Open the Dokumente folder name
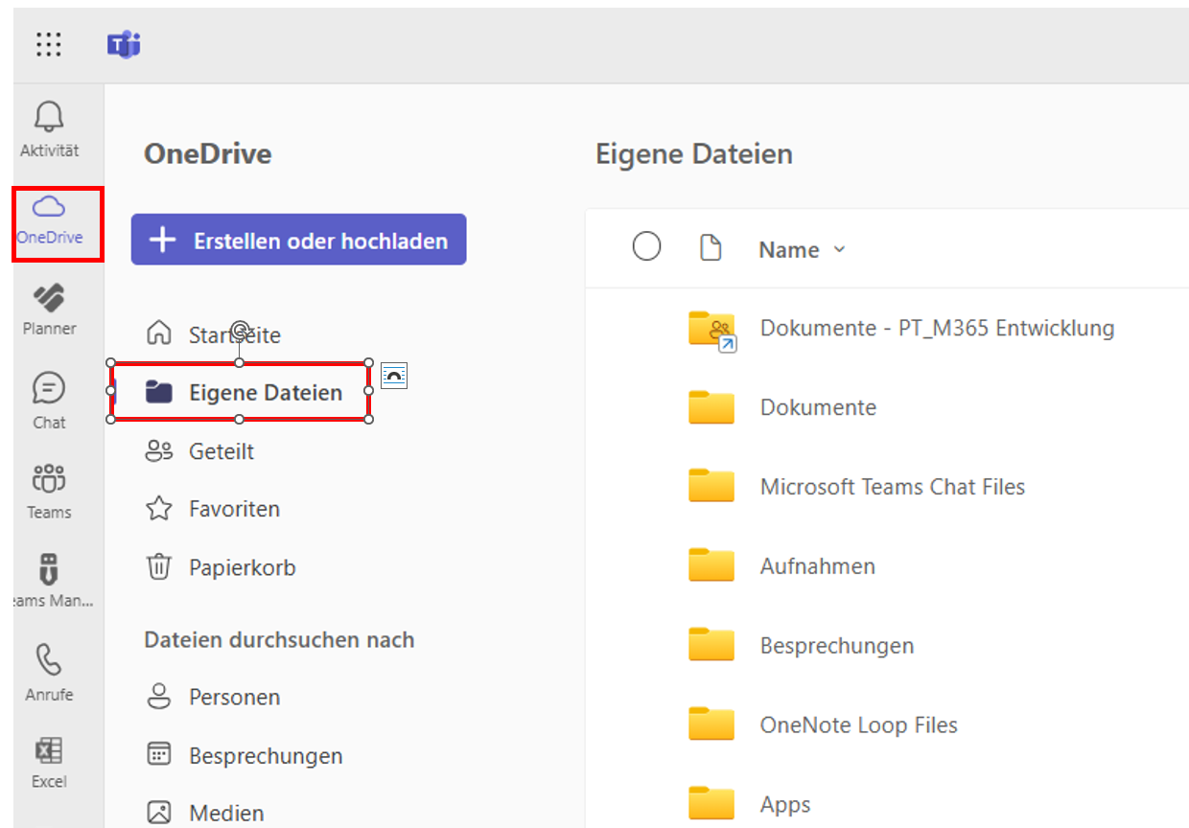The width and height of the screenshot is (1189, 828). pos(818,407)
